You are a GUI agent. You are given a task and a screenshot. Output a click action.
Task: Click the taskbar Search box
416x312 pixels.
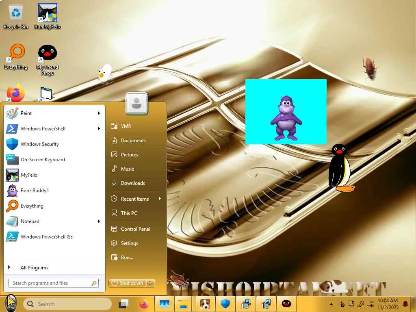(x=67, y=304)
